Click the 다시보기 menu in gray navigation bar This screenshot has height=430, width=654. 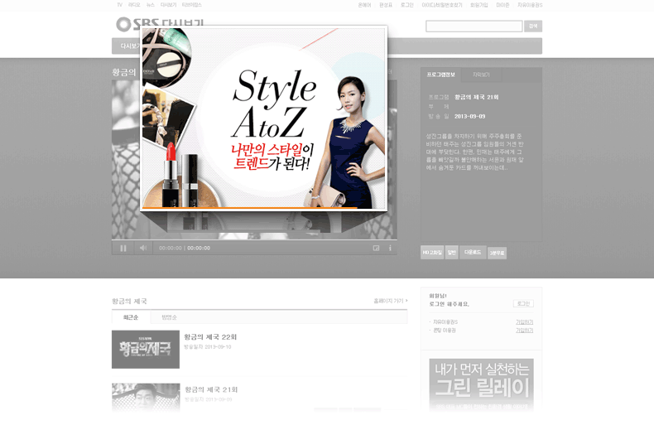129,46
